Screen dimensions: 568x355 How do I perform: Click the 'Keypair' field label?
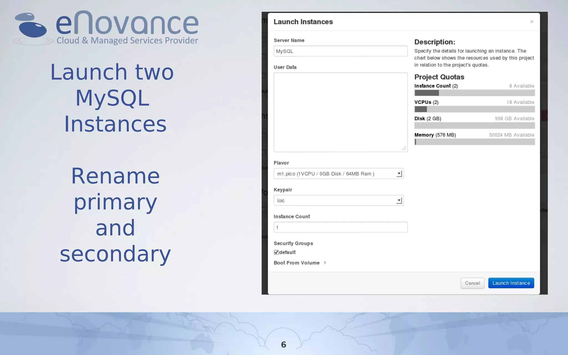pos(283,190)
